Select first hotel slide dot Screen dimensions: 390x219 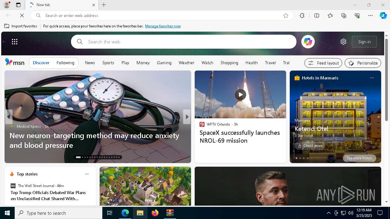click(x=296, y=158)
